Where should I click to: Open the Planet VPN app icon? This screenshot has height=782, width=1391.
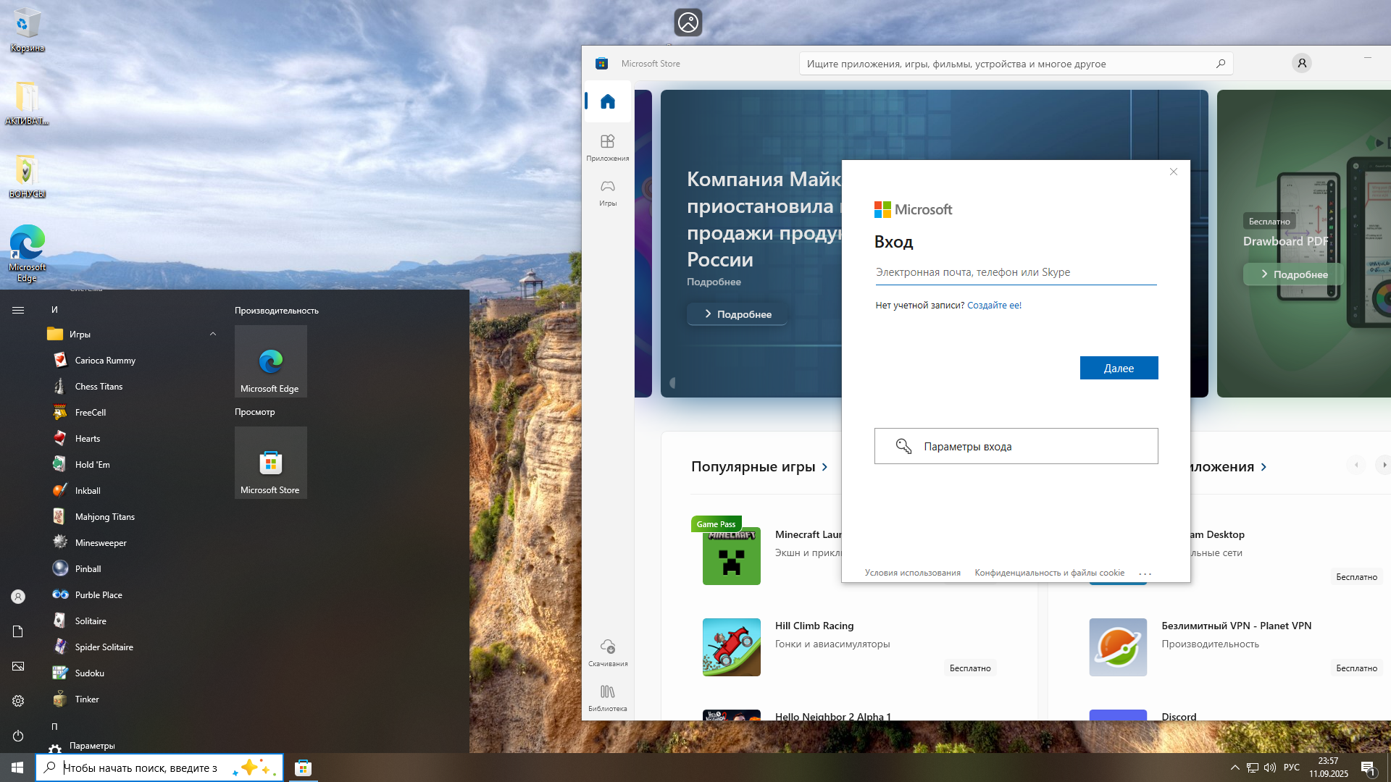coord(1118,647)
